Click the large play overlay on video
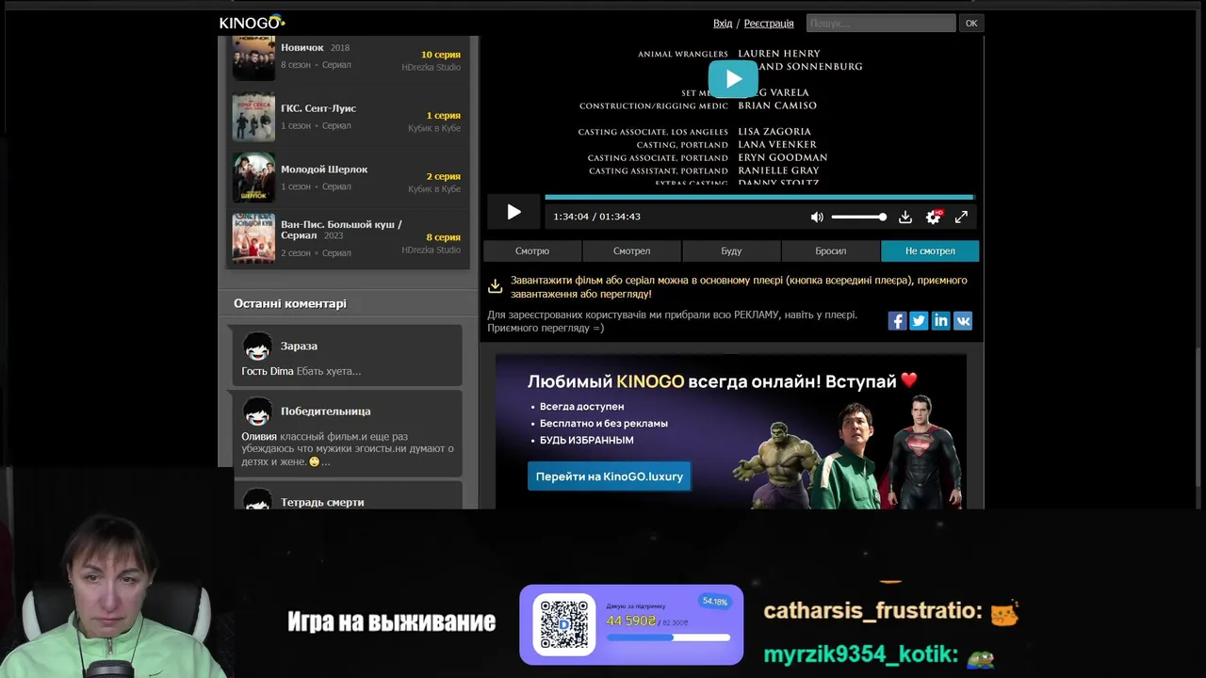The height and width of the screenshot is (678, 1206). [x=733, y=79]
